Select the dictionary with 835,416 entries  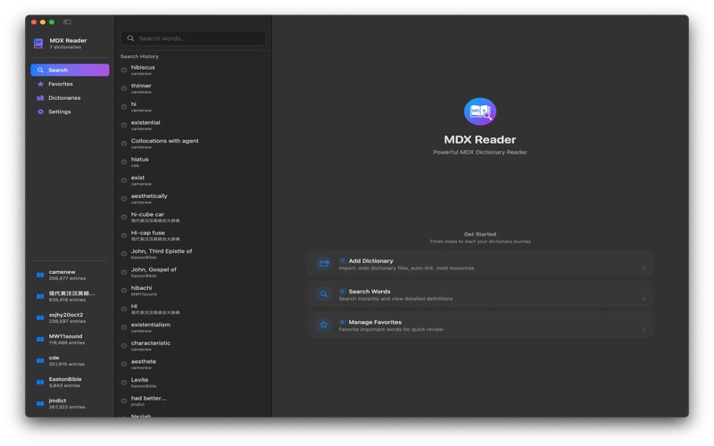[70, 296]
